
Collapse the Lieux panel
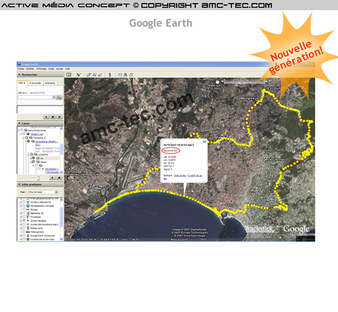19,123
